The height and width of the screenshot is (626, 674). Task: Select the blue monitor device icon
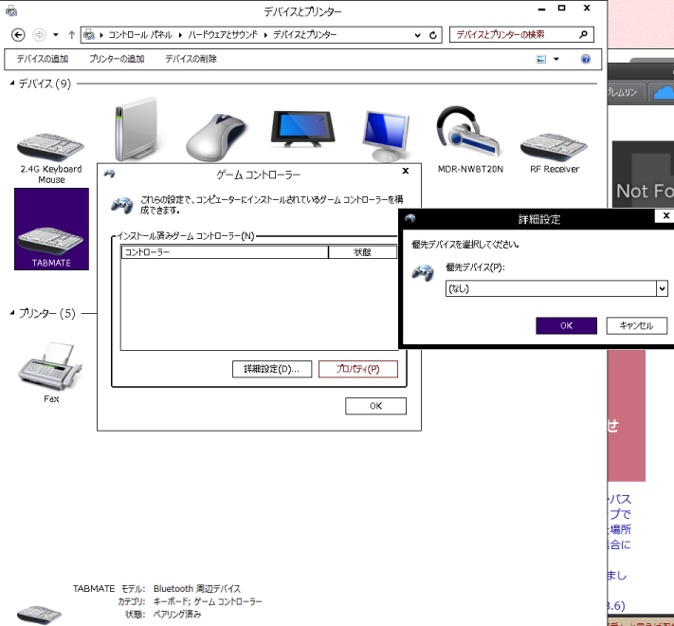click(386, 135)
